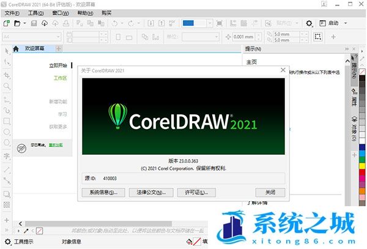Select the Pick tool arrow
The height and width of the screenshot is (249, 367).
pos(7,51)
